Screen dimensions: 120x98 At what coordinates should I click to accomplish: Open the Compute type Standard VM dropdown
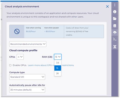27,77
